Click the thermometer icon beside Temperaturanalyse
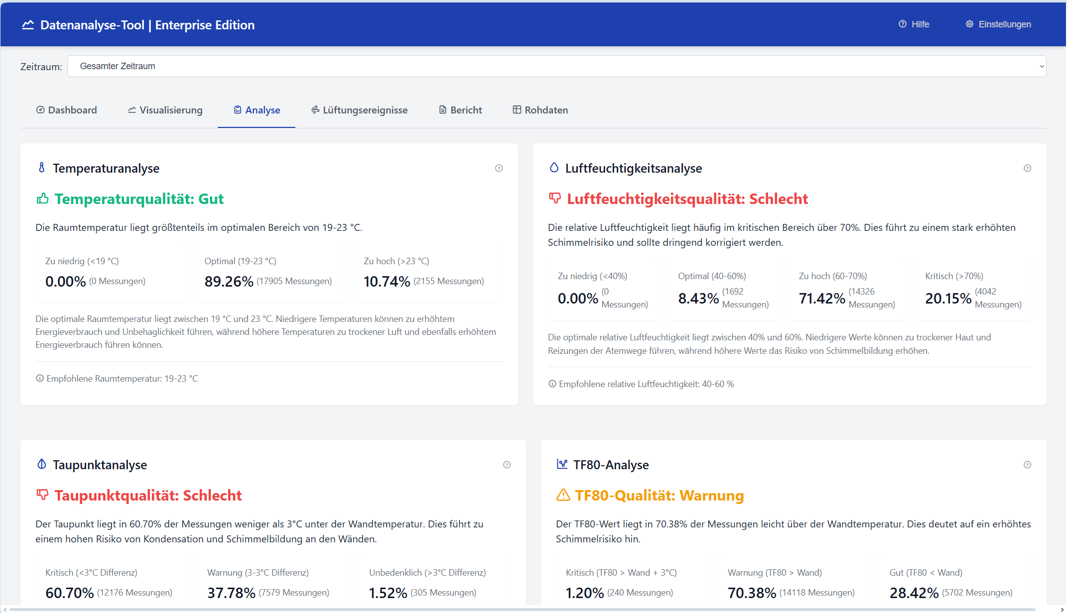The height and width of the screenshot is (613, 1067). (42, 168)
